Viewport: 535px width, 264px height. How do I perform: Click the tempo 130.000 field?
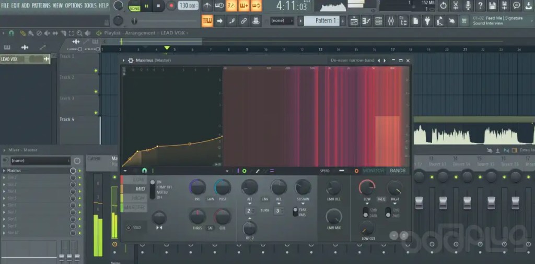(x=188, y=5)
